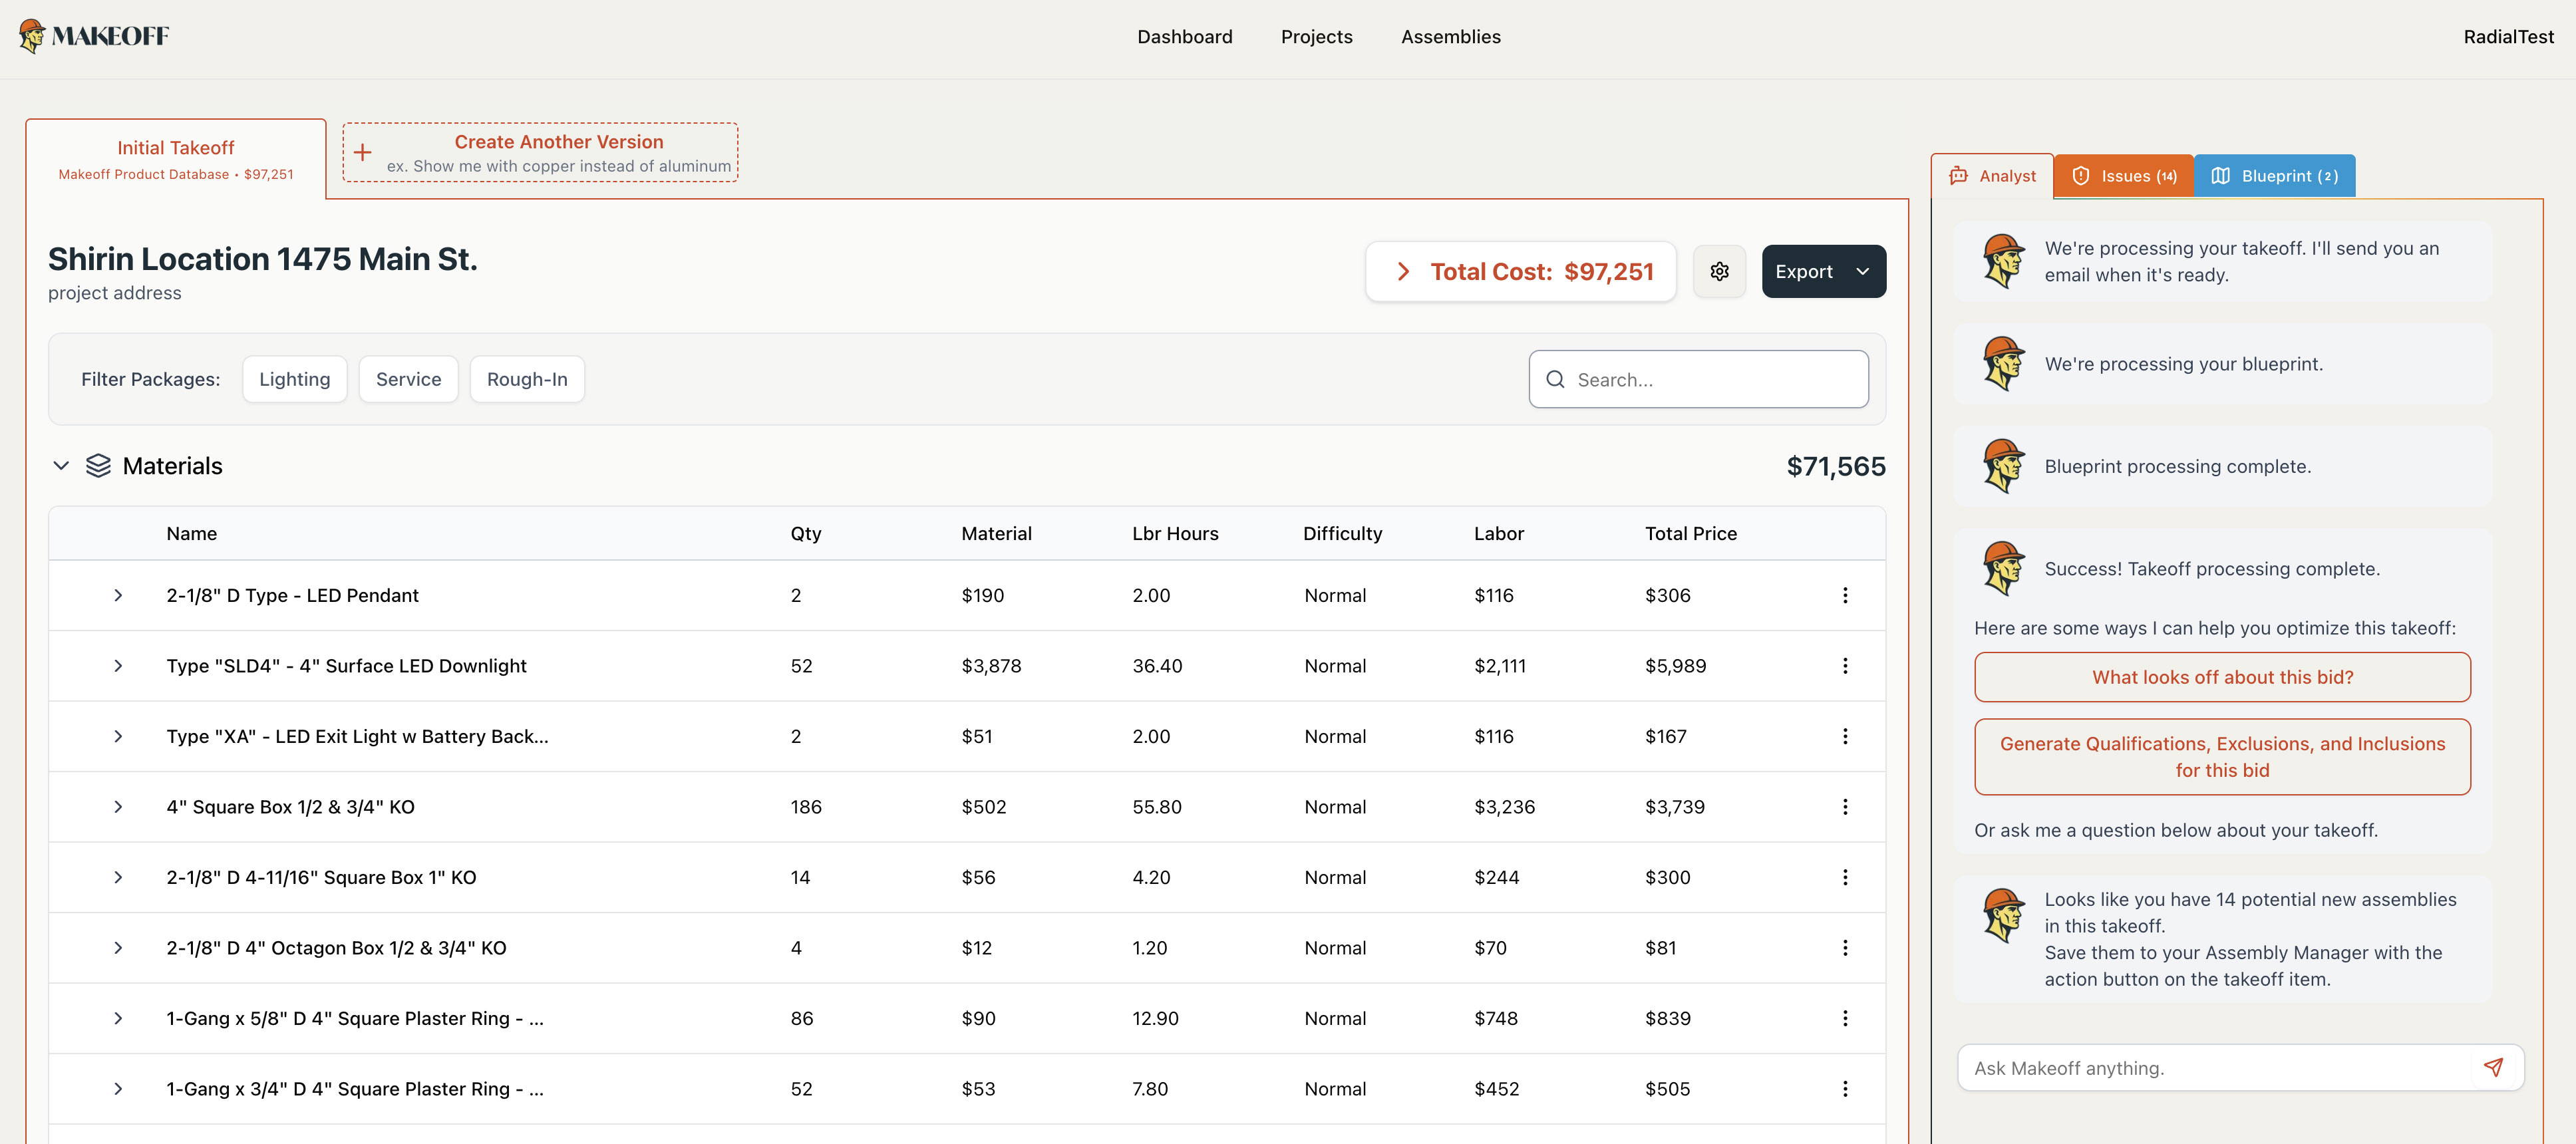The height and width of the screenshot is (1144, 2576).
Task: Switch to the Analyst tab
Action: [x=1994, y=175]
